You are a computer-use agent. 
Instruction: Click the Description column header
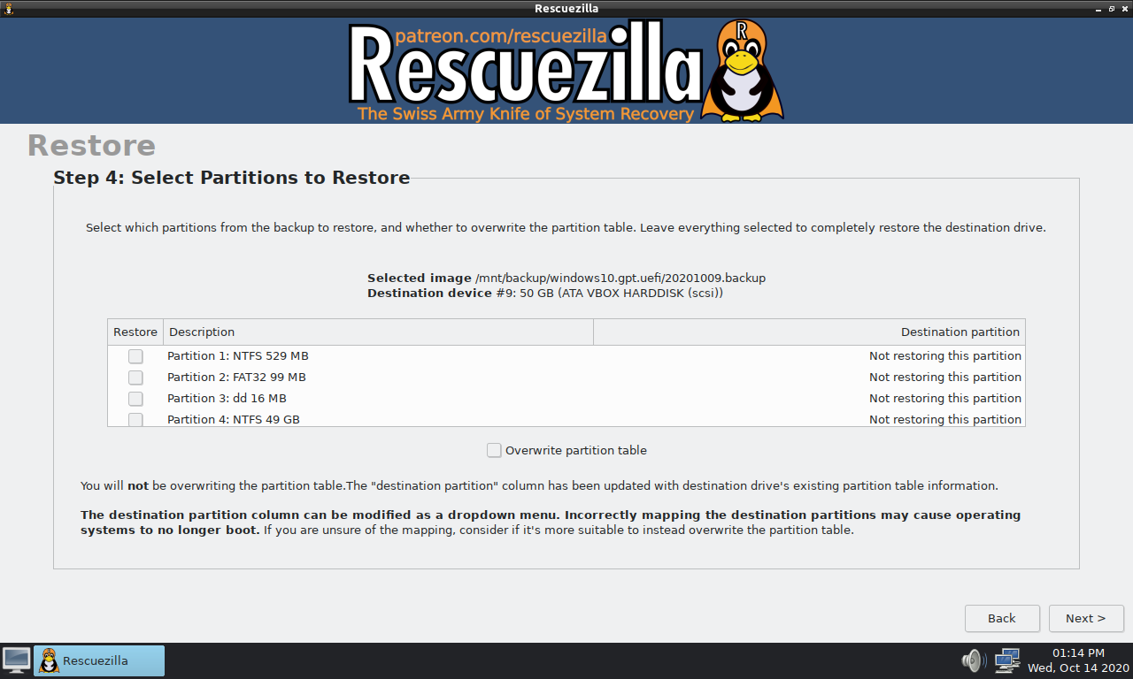click(x=378, y=332)
